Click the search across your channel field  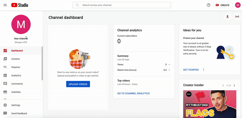pyautogui.click(x=122, y=5)
